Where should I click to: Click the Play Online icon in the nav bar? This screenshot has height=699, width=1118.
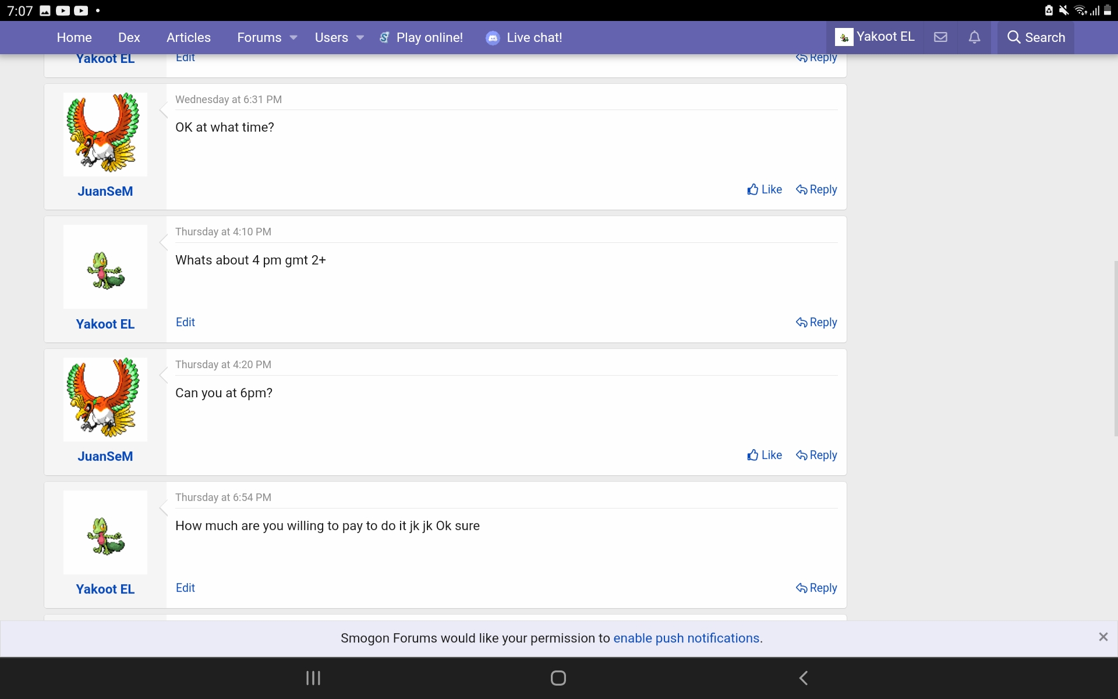point(384,37)
